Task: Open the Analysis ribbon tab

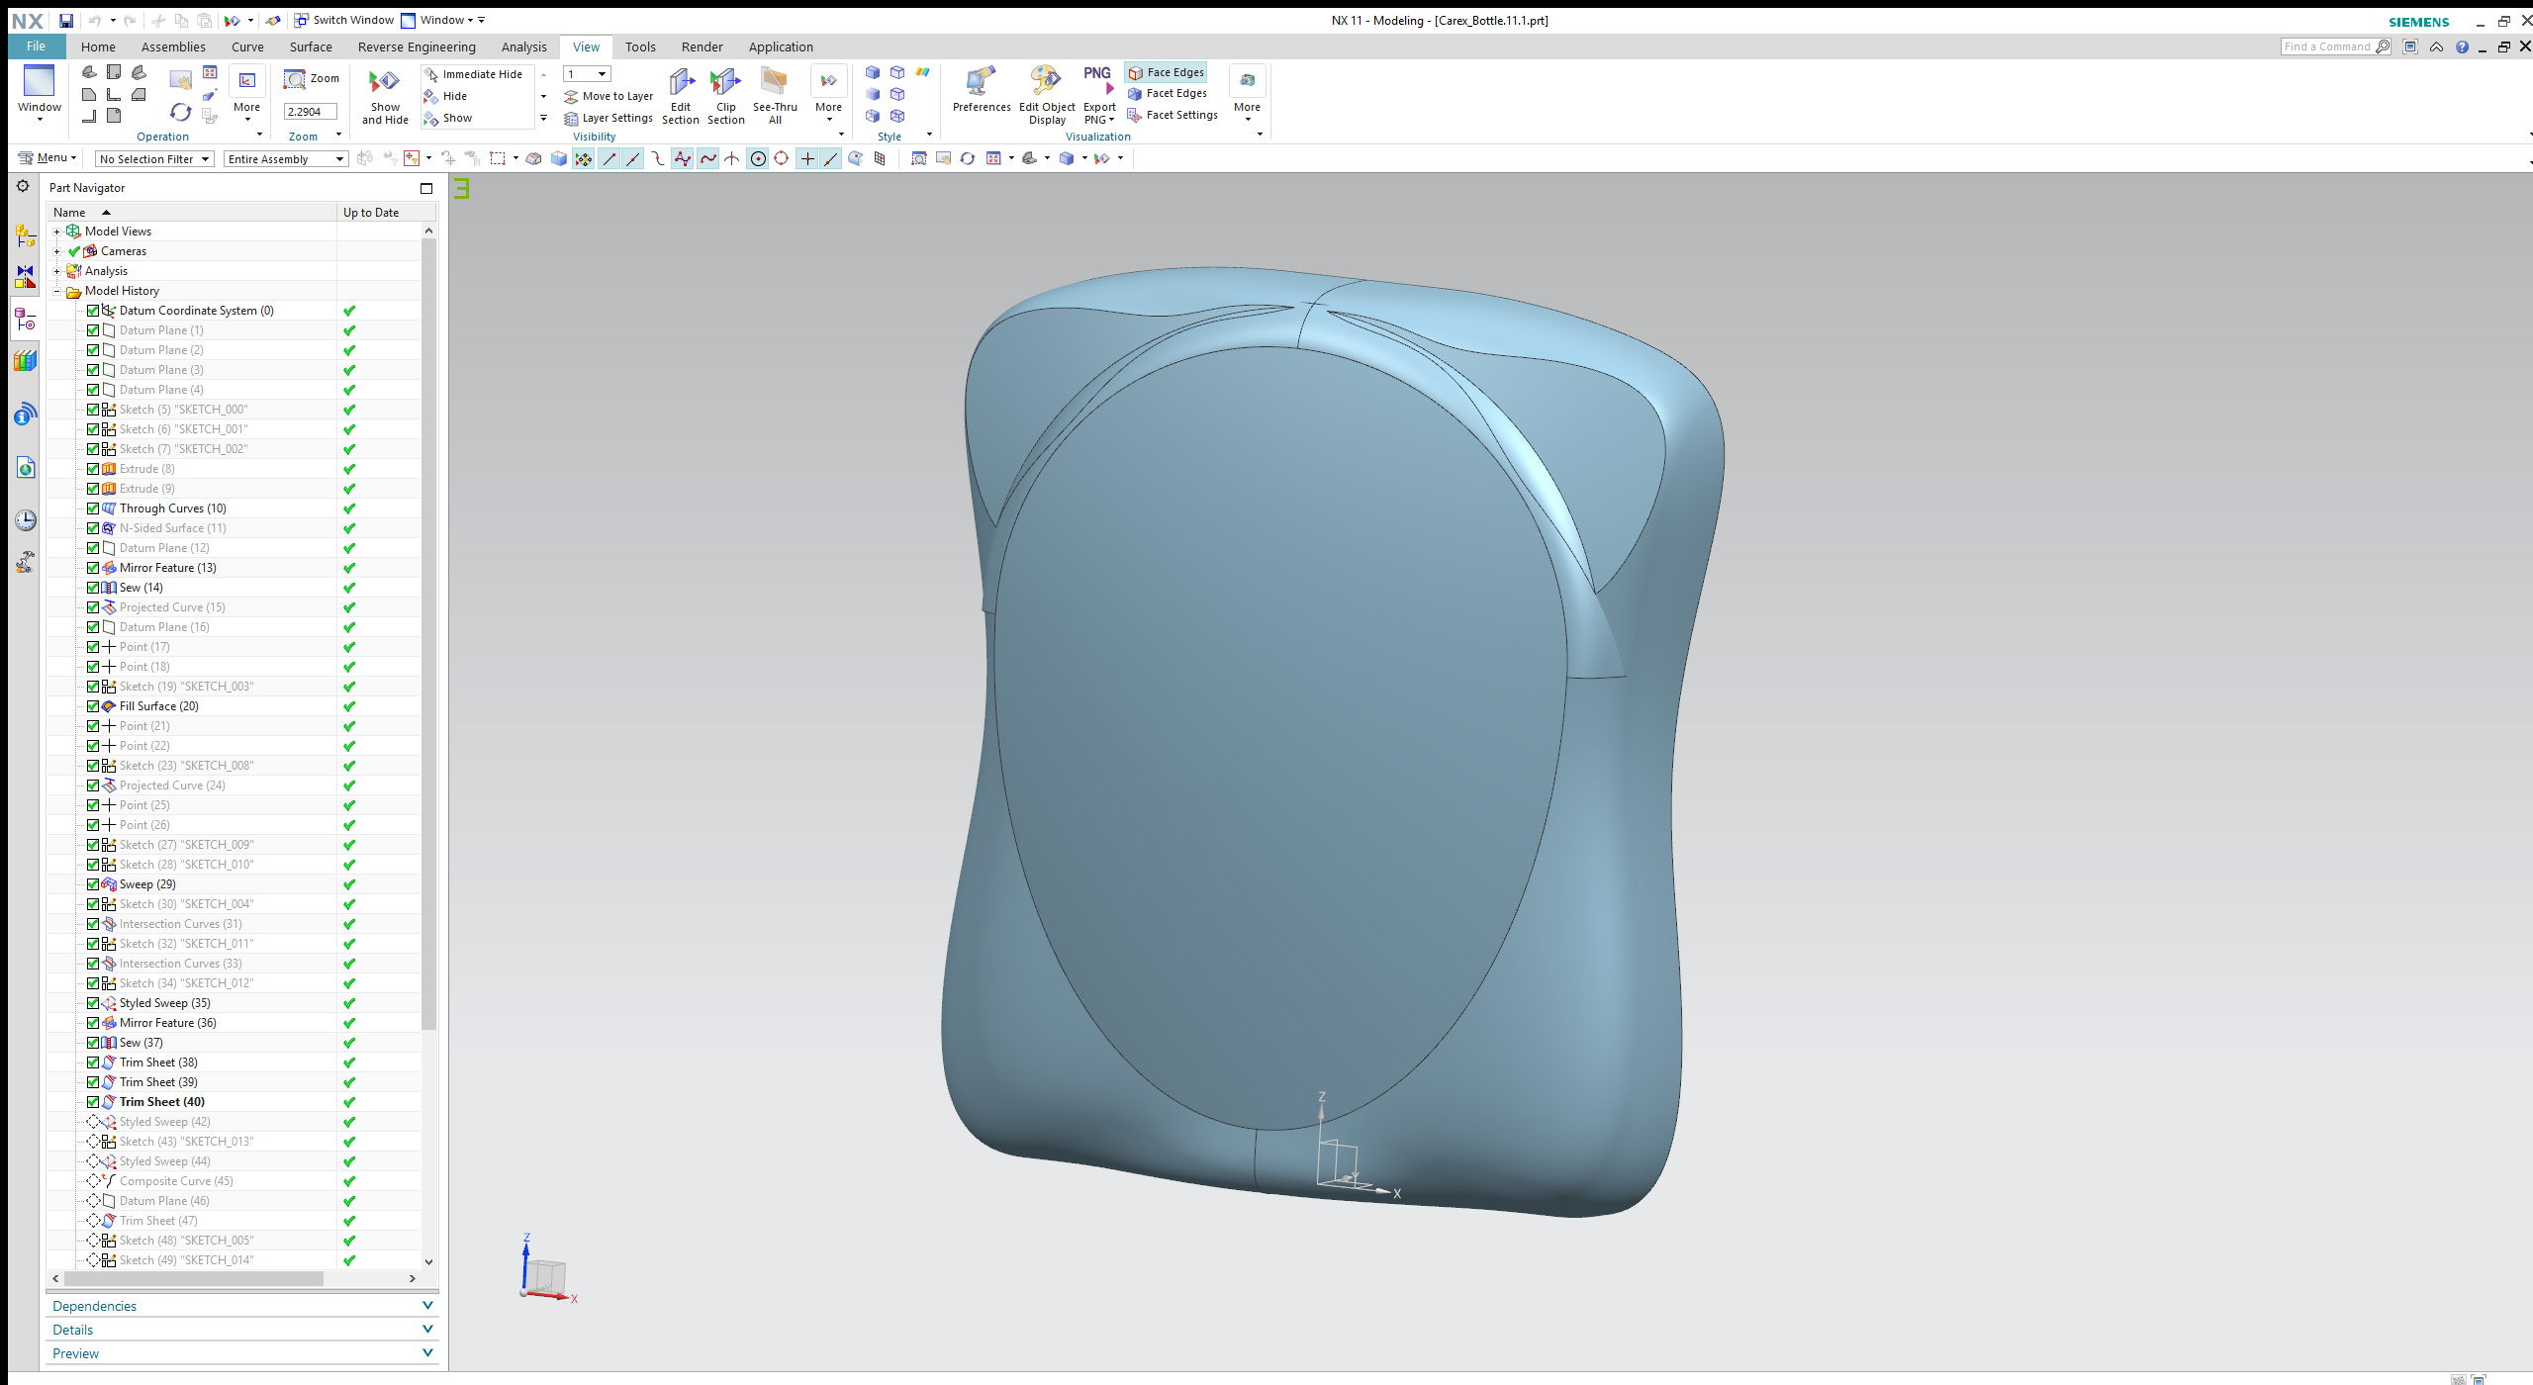Action: [x=523, y=46]
